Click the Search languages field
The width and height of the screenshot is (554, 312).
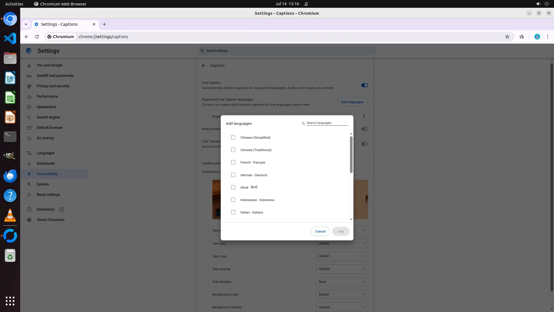point(327,123)
